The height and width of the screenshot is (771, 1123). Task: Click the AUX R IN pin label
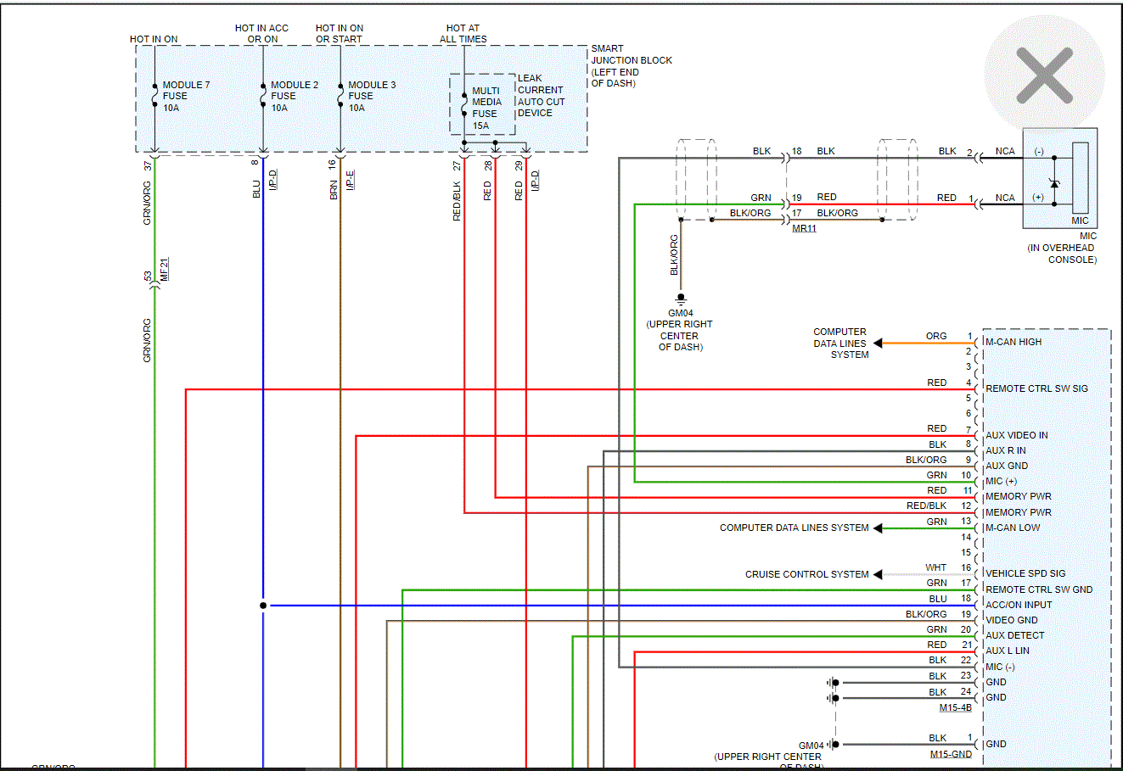pyautogui.click(x=1006, y=450)
